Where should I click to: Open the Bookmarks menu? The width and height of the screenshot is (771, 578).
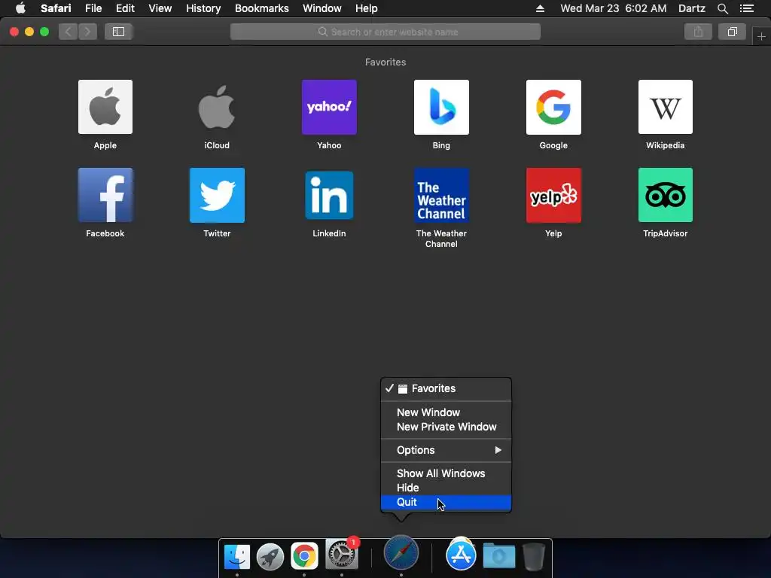click(x=261, y=8)
